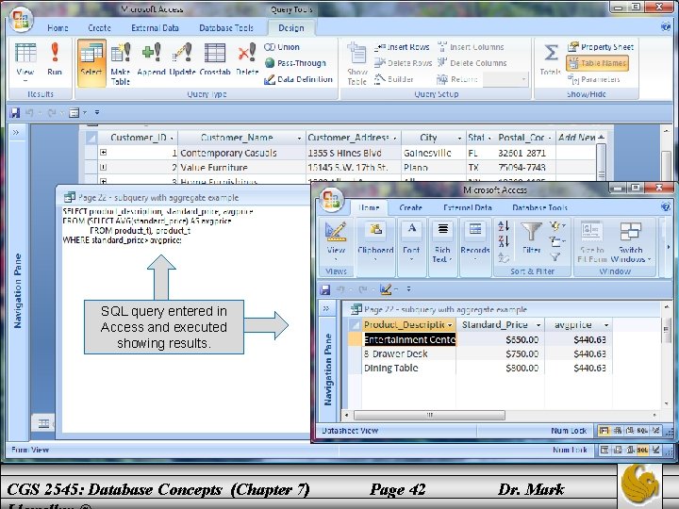Click the help icon in main window
The image size is (679, 509).
(x=666, y=27)
